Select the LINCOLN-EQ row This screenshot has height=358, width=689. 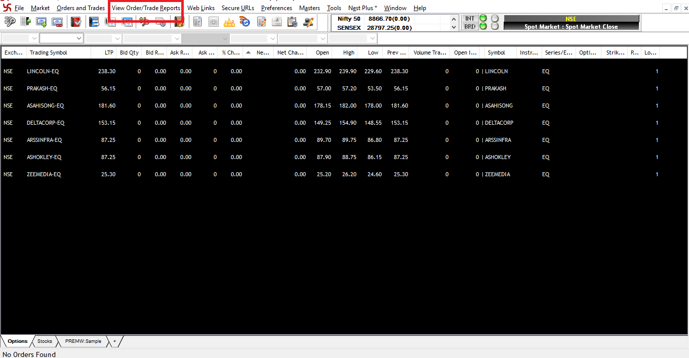[x=344, y=71]
